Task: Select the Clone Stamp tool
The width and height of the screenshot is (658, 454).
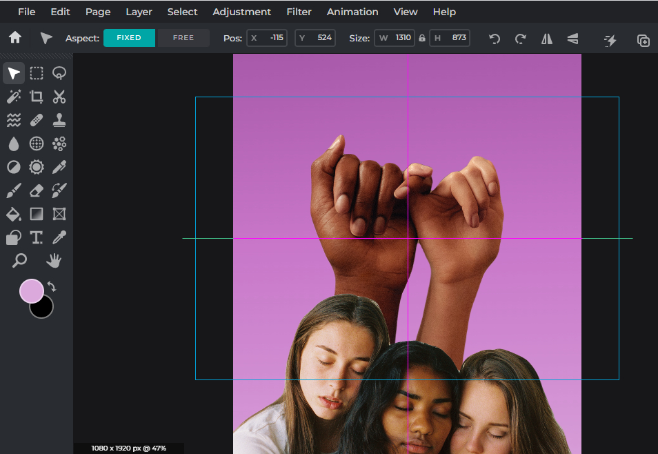Action: point(59,119)
